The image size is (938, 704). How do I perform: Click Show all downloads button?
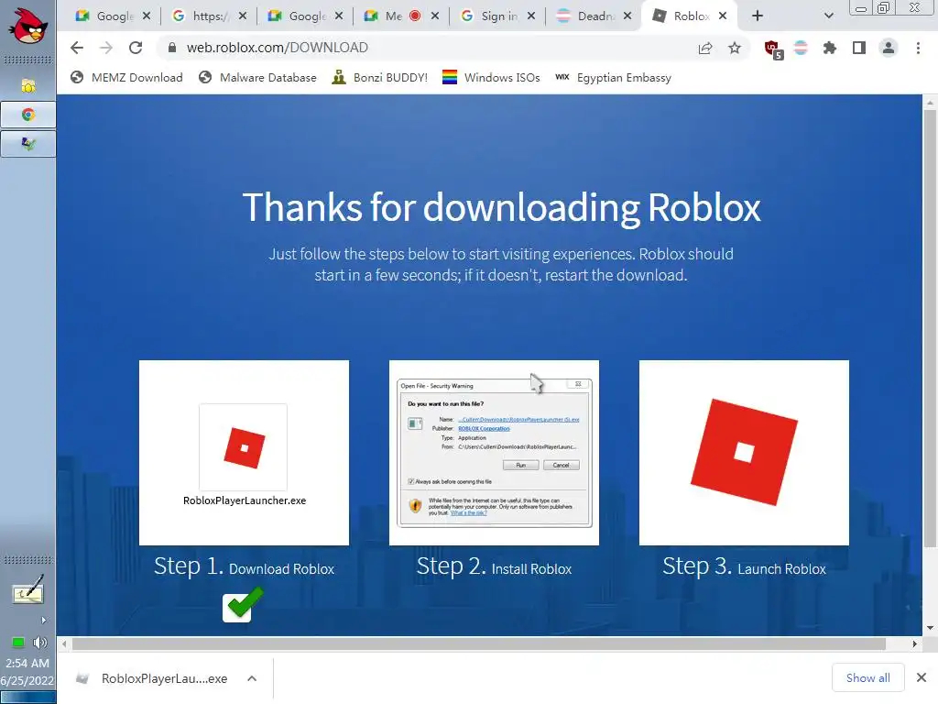[x=868, y=677]
